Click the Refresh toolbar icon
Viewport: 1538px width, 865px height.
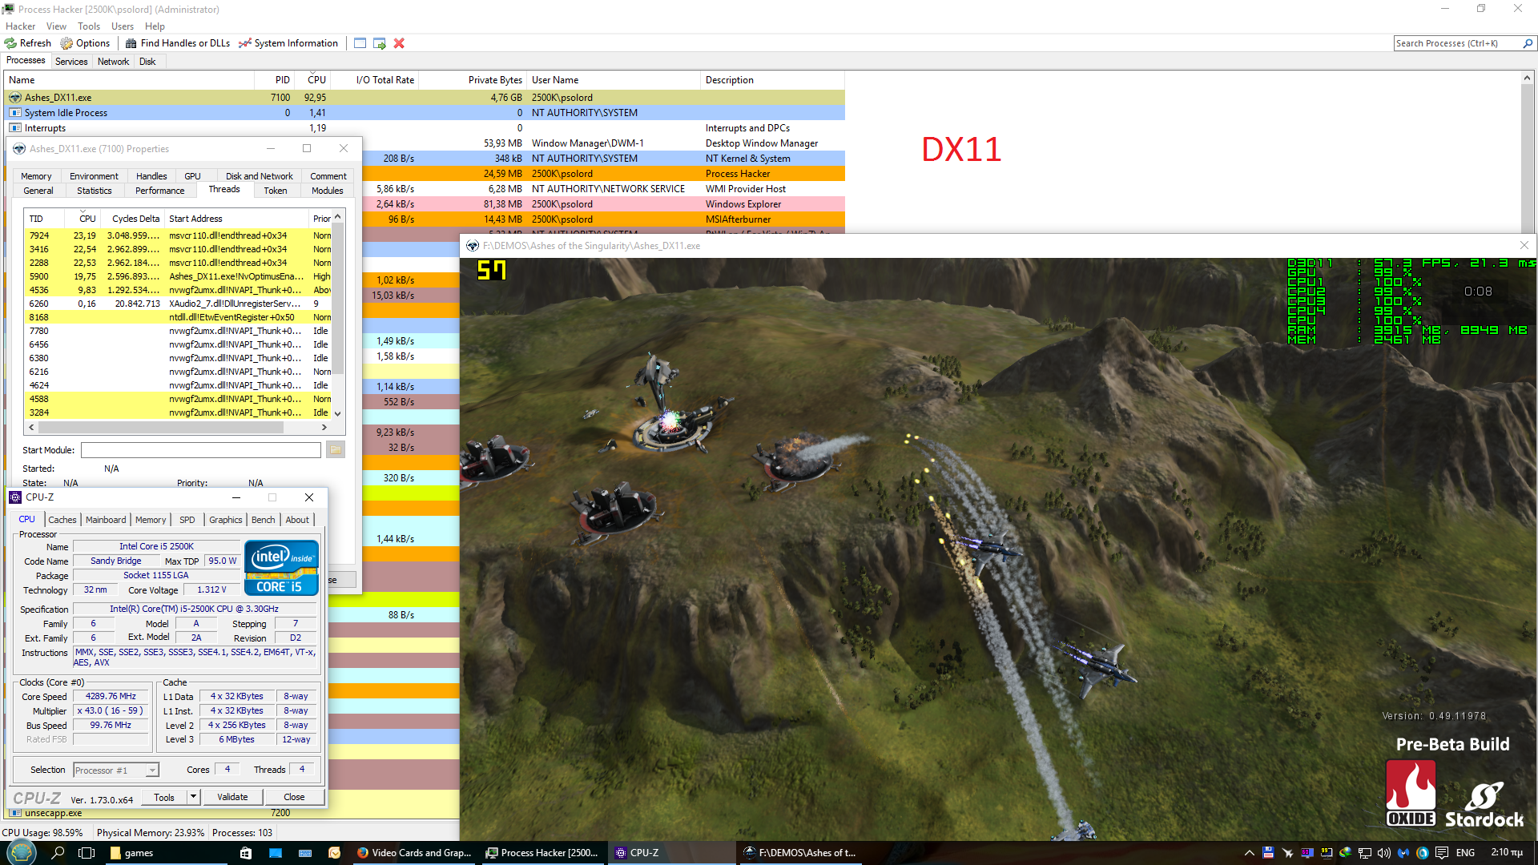[28, 43]
